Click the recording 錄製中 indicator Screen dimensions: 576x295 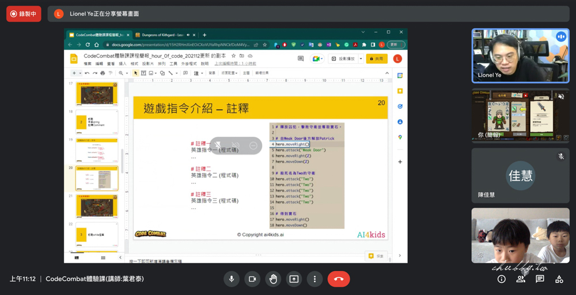24,14
